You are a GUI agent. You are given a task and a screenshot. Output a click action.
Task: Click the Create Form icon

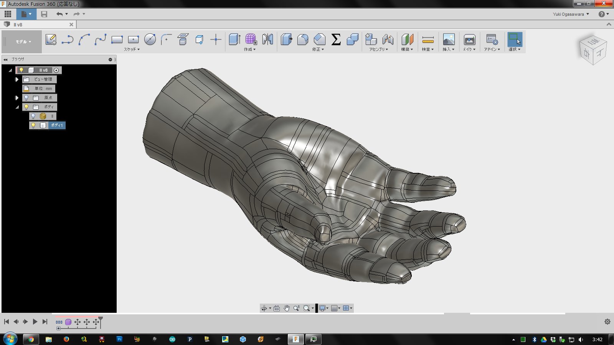click(x=251, y=39)
